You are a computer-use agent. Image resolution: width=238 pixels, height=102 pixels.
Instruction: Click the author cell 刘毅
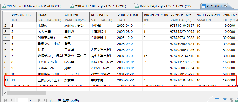pos(76,68)
